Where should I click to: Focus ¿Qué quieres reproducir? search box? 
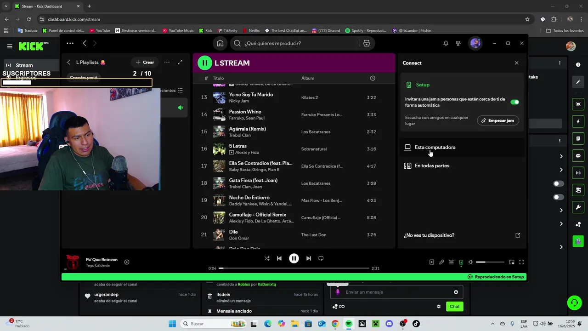tap(294, 43)
